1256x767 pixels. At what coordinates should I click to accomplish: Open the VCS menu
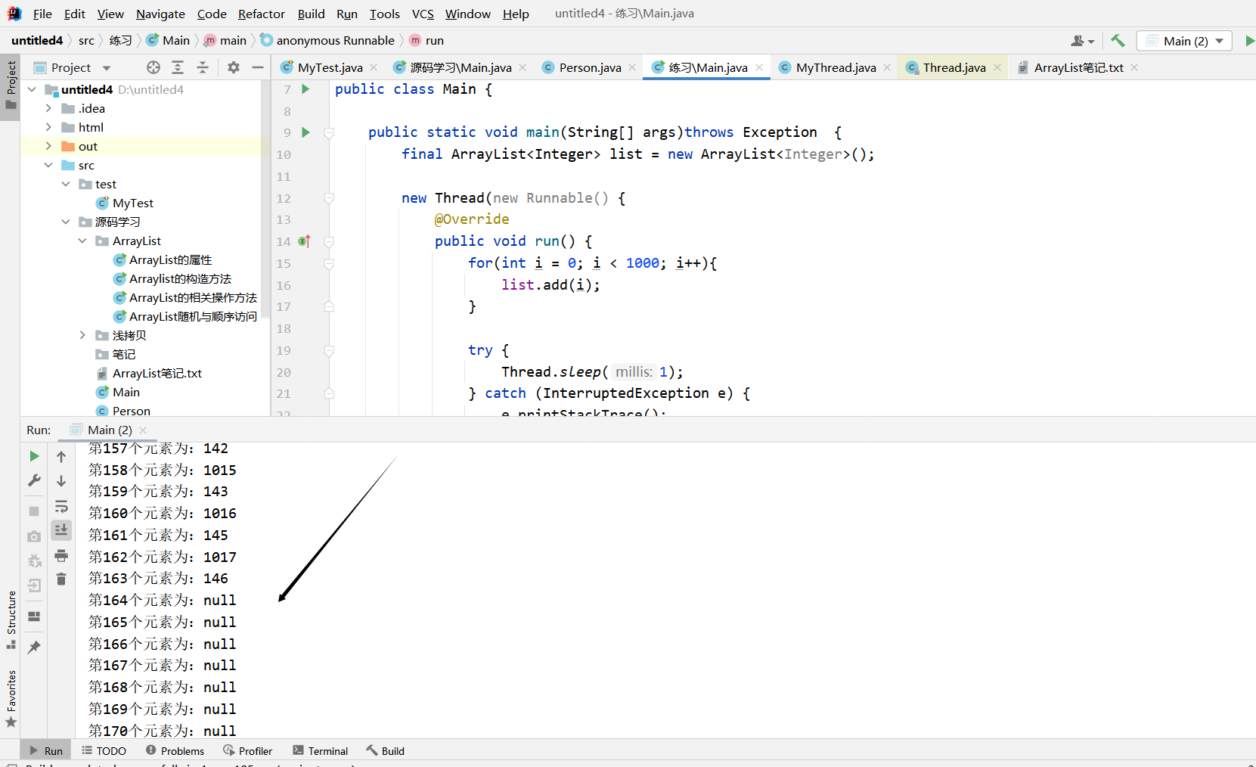point(423,14)
